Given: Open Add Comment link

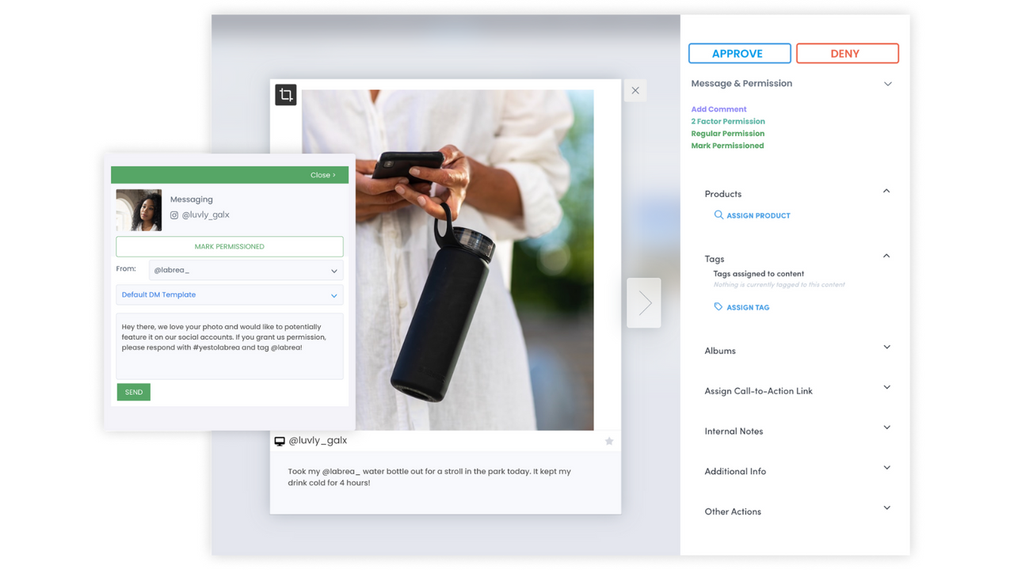Looking at the screenshot, I should [718, 108].
